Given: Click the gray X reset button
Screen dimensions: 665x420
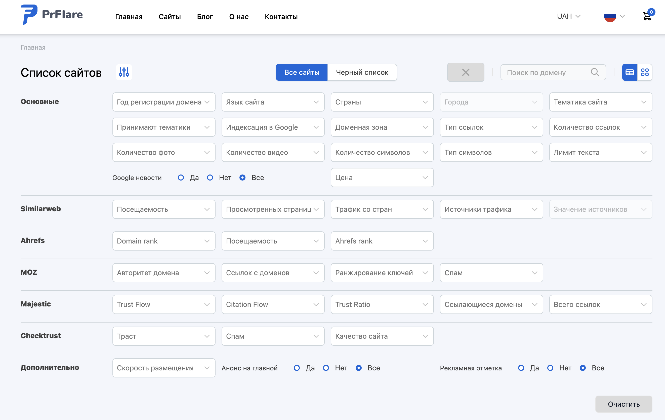Looking at the screenshot, I should (x=466, y=73).
